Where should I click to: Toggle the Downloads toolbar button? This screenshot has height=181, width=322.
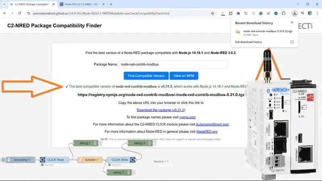pos(295,13)
